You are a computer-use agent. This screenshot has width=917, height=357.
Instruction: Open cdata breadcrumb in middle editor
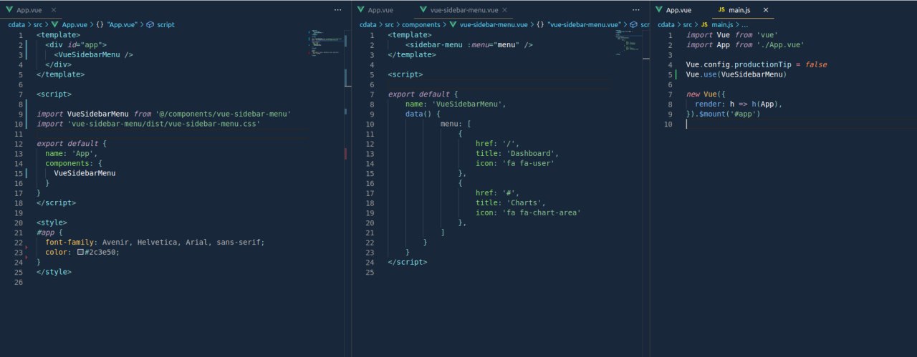click(367, 24)
